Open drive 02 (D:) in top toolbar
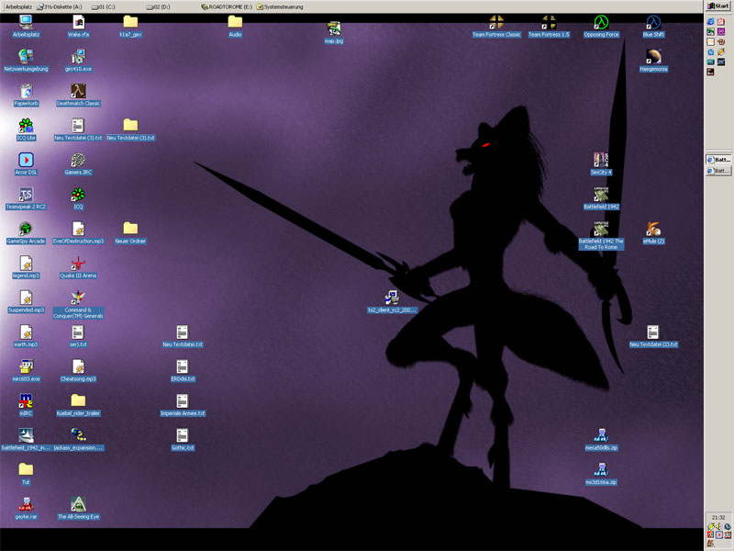The image size is (734, 551). point(158,6)
